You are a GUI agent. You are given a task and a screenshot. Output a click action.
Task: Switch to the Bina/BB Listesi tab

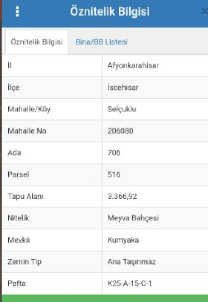pyautogui.click(x=101, y=42)
